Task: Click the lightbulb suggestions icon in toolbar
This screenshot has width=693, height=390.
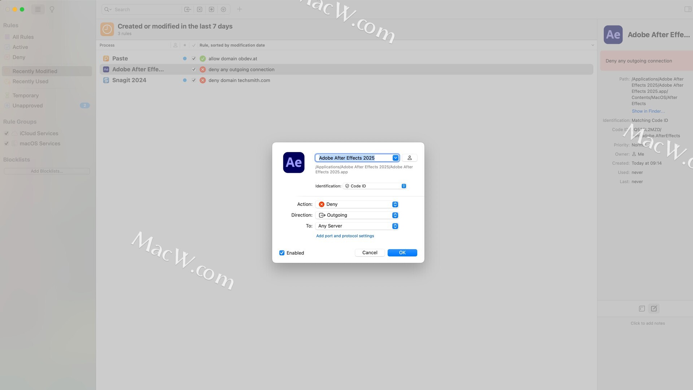Action: [52, 9]
